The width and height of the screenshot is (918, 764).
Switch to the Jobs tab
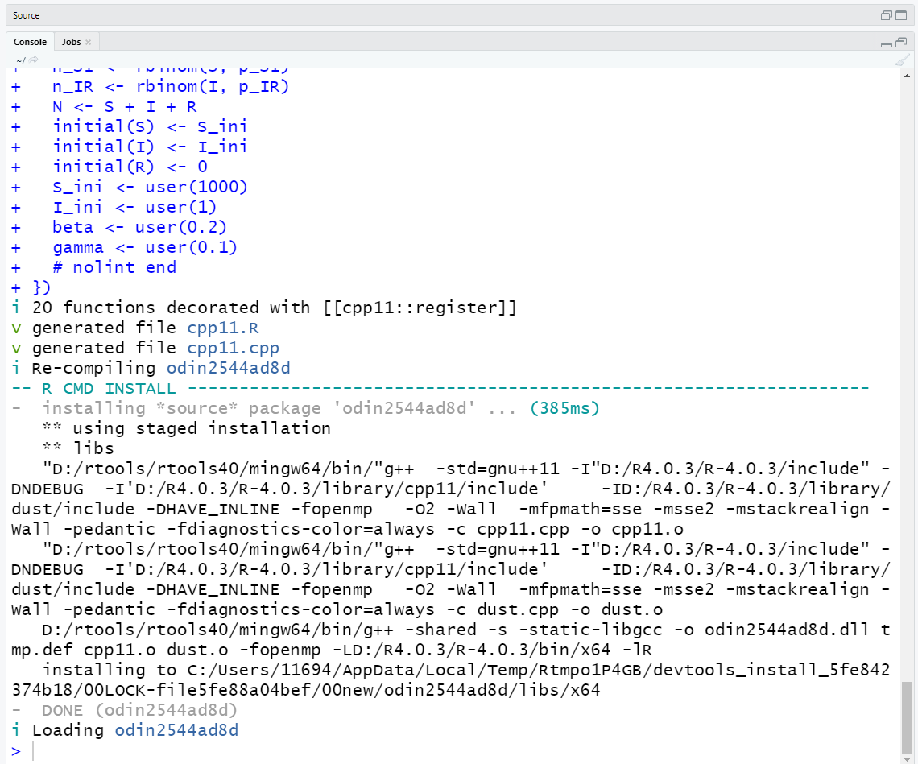[69, 42]
